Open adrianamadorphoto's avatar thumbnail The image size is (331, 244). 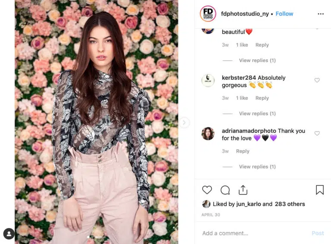click(x=208, y=134)
